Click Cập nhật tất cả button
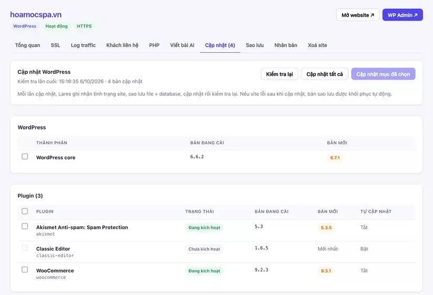The height and width of the screenshot is (295, 433). point(324,74)
